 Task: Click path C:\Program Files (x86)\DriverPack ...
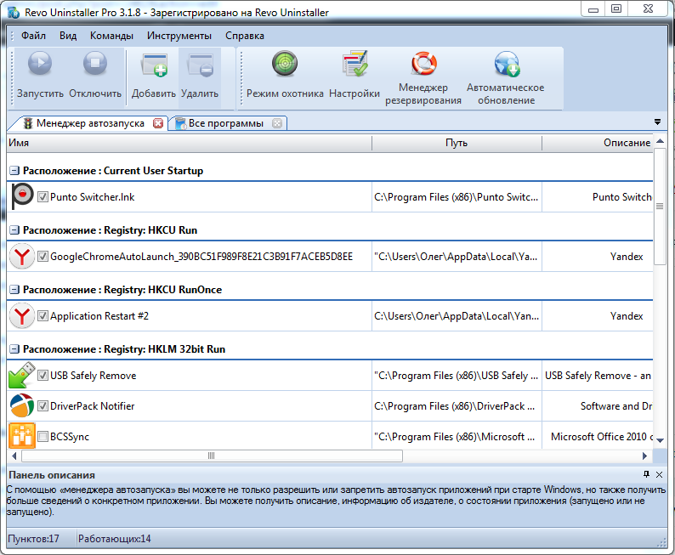(455, 405)
